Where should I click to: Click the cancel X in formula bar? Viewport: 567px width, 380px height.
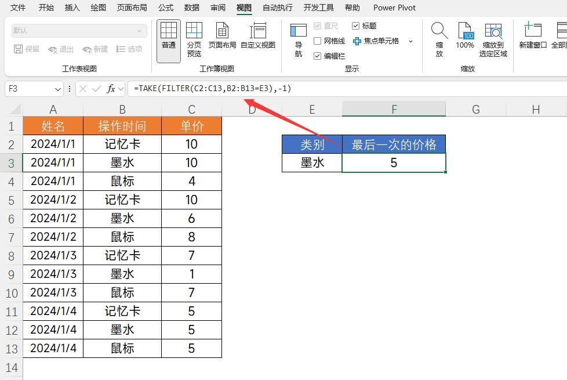[x=83, y=89]
